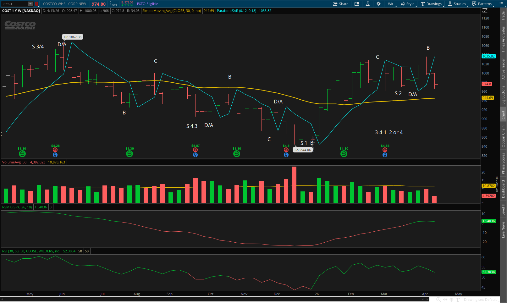Open the news and alerts icon

click(357, 4)
